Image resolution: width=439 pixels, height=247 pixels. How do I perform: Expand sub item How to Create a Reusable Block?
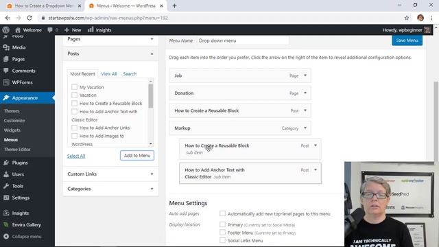(316, 145)
